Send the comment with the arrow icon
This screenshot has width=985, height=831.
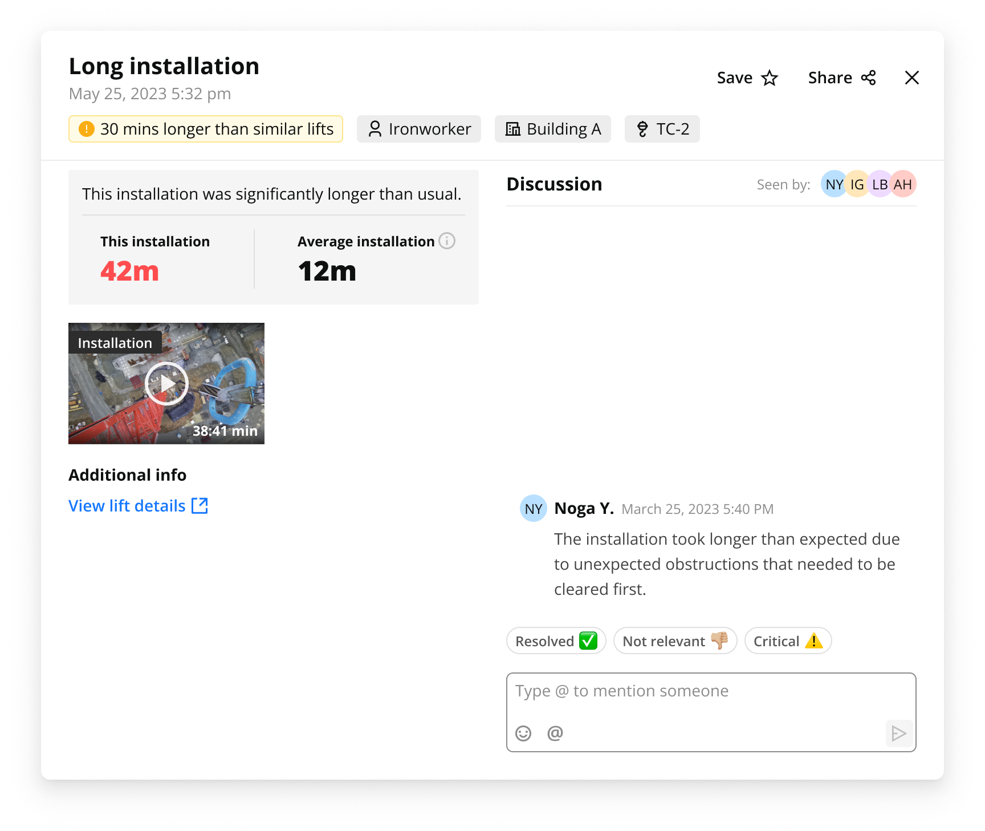899,733
